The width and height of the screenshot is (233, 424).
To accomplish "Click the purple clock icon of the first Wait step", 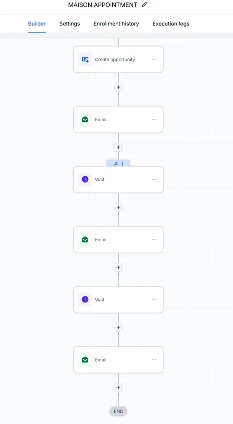I will [x=85, y=180].
